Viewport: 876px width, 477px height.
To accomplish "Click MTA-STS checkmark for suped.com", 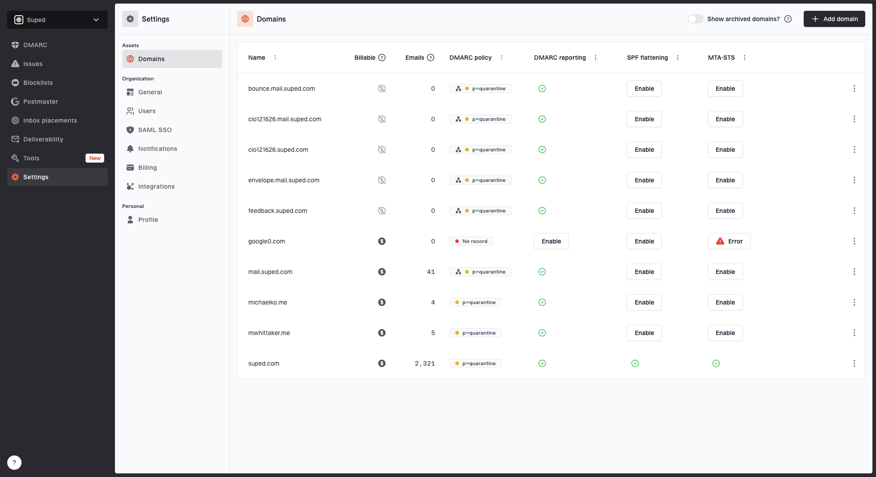I will (716, 363).
